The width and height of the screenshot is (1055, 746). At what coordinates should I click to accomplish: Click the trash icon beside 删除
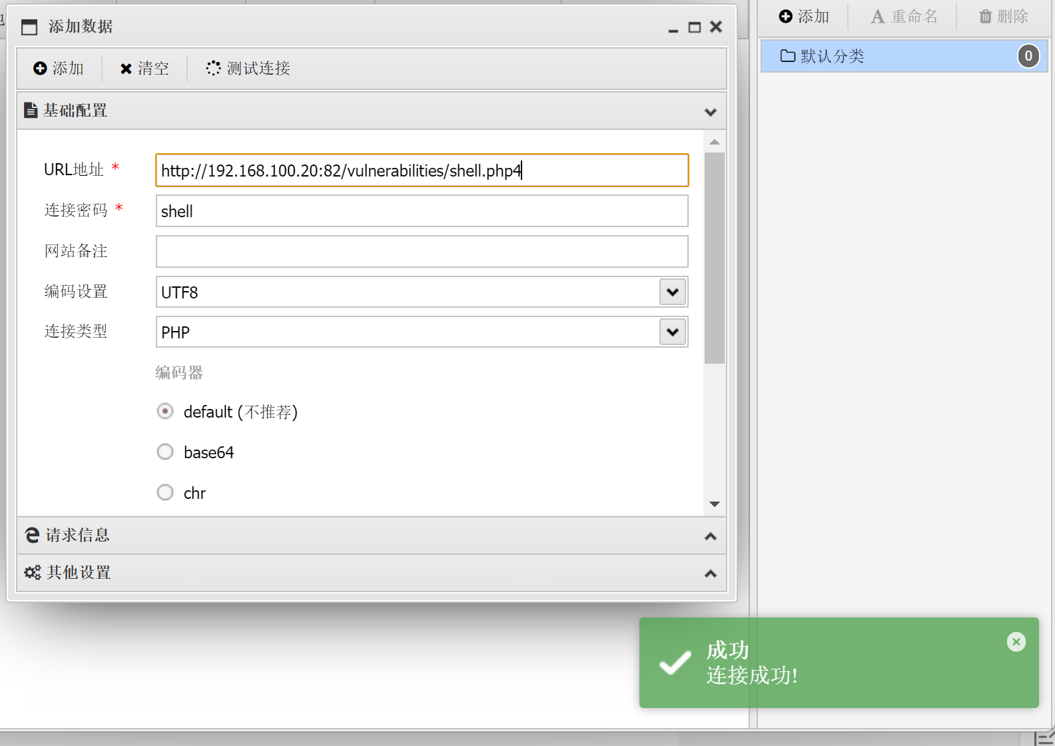click(x=986, y=16)
